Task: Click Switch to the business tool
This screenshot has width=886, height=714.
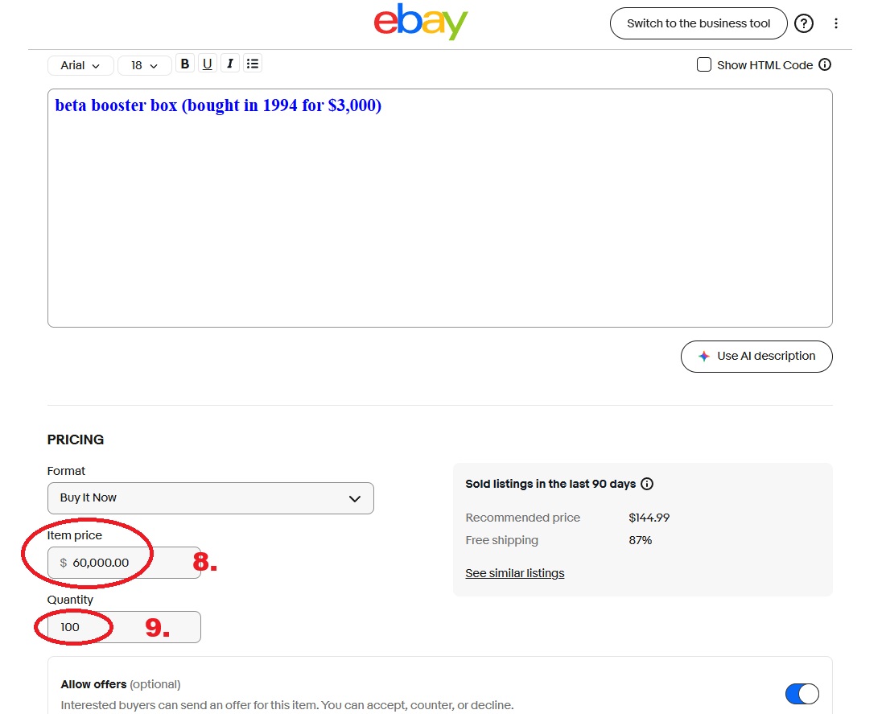Action: (698, 23)
